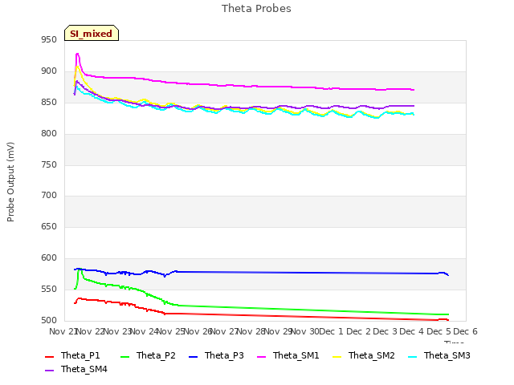Click the cyan Theta_SM3 legend color marker
This screenshot has height=385, width=514.
[412, 356]
